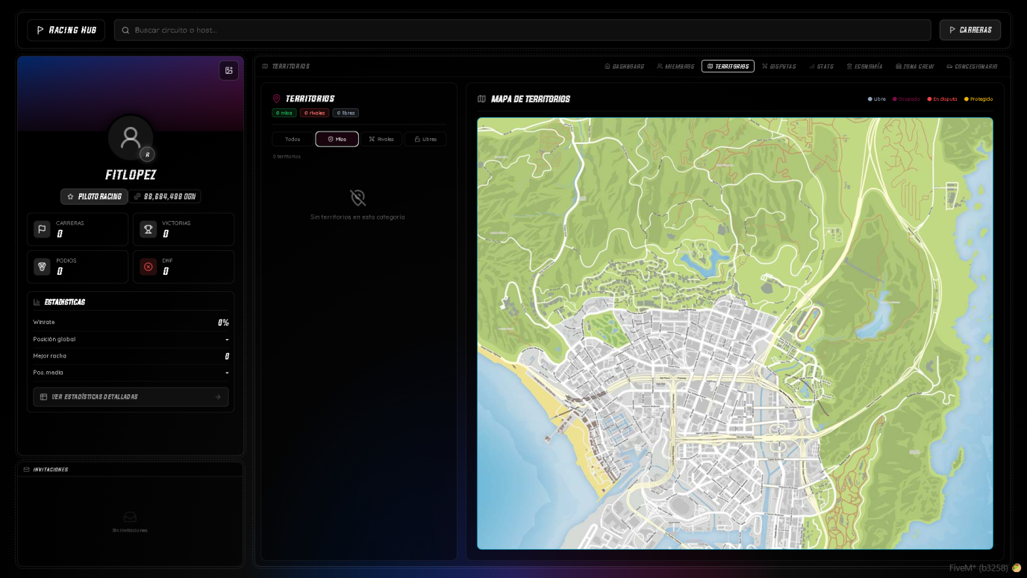The height and width of the screenshot is (578, 1027).
Task: Click the trophy icon in Victorias stat
Action: [149, 229]
